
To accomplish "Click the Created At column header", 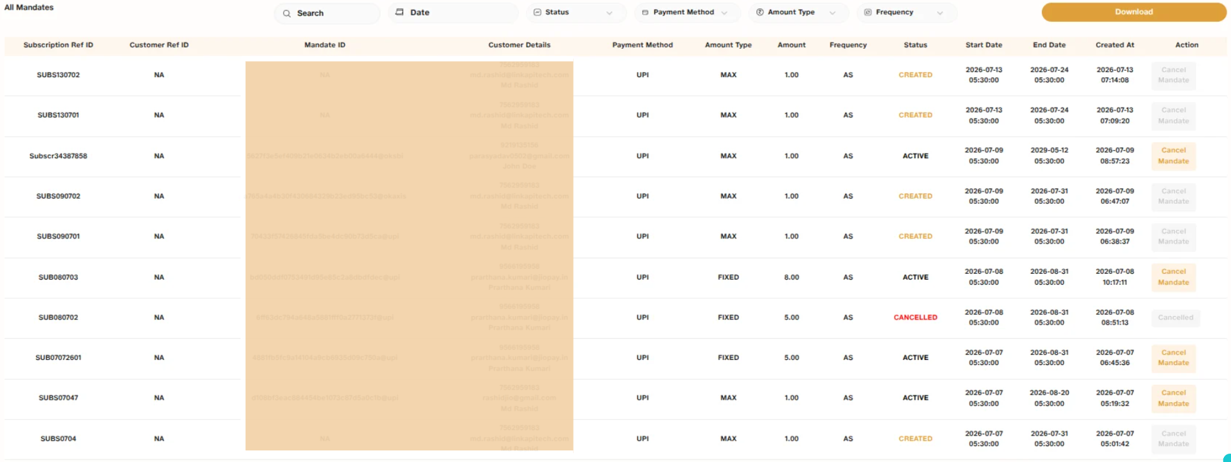I will point(1115,45).
